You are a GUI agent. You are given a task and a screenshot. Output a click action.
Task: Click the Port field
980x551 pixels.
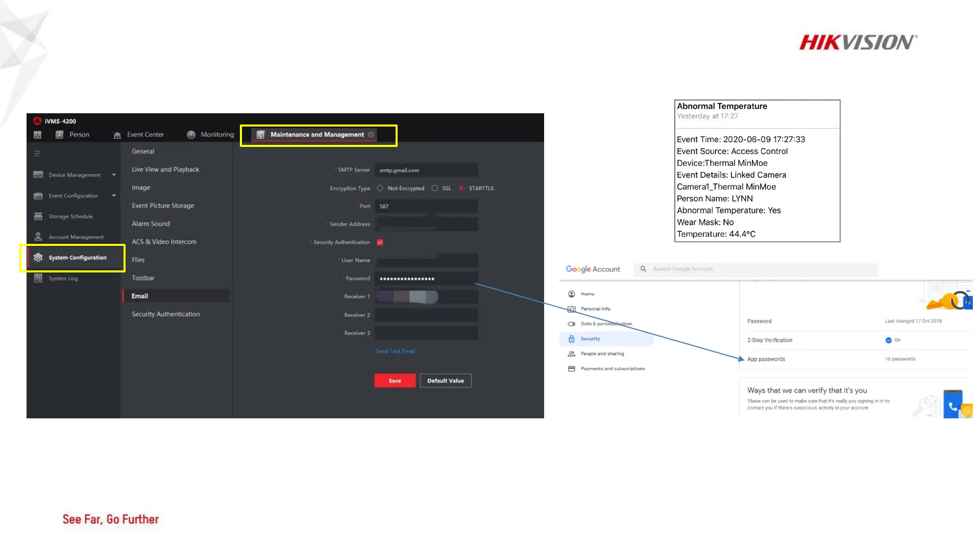click(x=426, y=206)
